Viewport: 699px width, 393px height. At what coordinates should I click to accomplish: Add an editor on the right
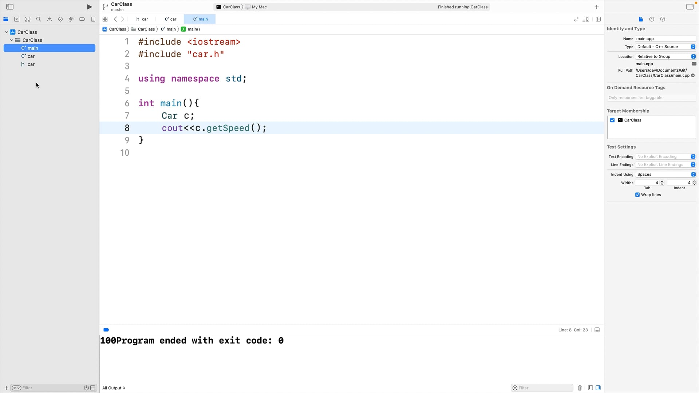coord(598,19)
